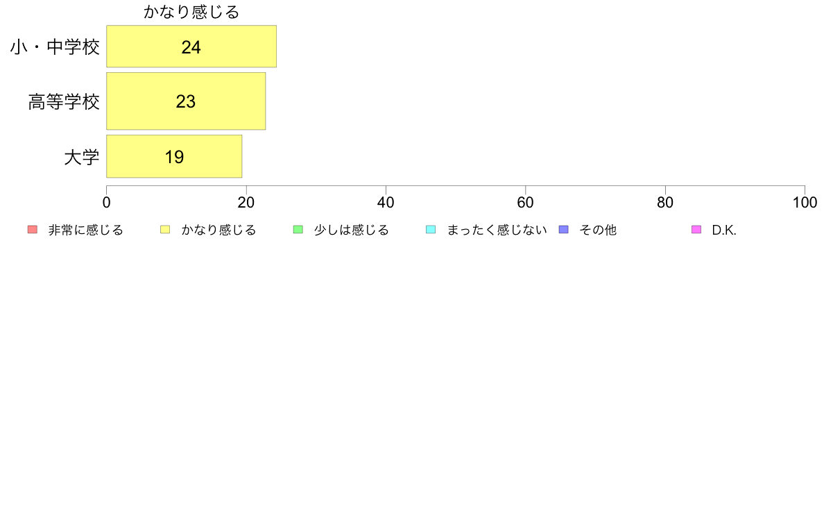The height and width of the screenshot is (511, 824).
Task: Click the D.K. legend text
Action: (724, 230)
